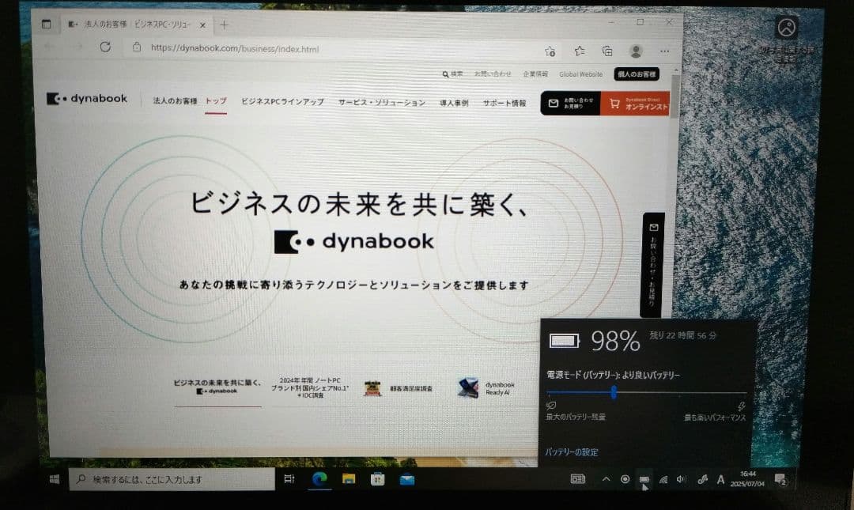Select the dynabook Ready AI carousel item
854x510 pixels.
point(486,388)
